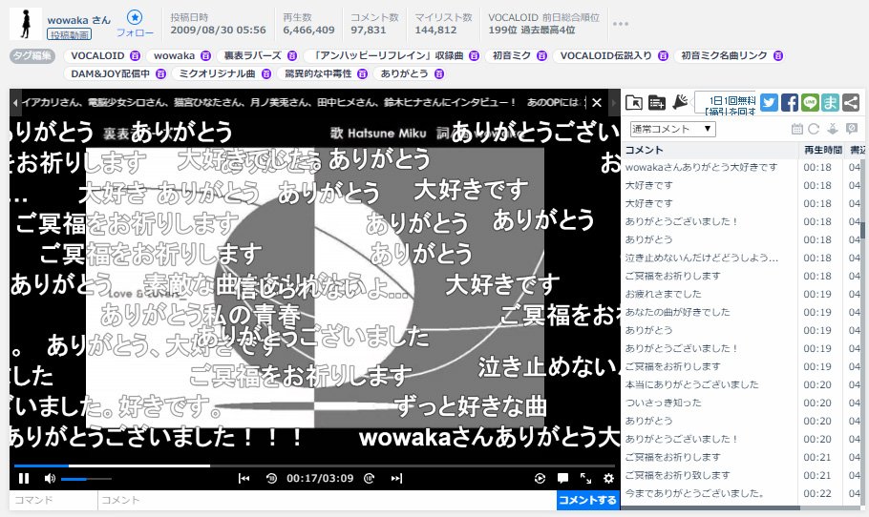Screen dimensions: 869x517
Task: Open the popout folder icon
Action: point(633,102)
